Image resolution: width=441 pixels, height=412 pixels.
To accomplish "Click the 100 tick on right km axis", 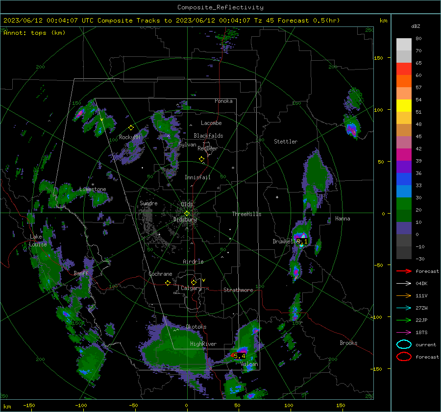I will pyautogui.click(x=378, y=110).
